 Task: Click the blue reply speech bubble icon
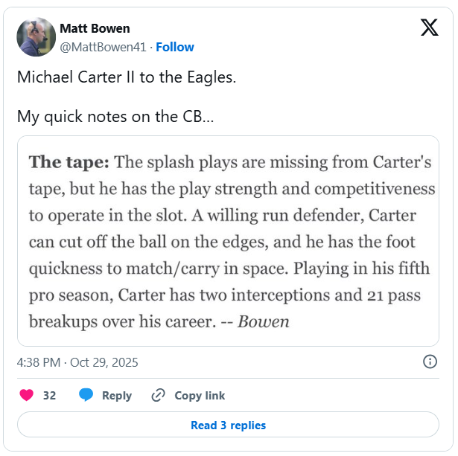86,395
